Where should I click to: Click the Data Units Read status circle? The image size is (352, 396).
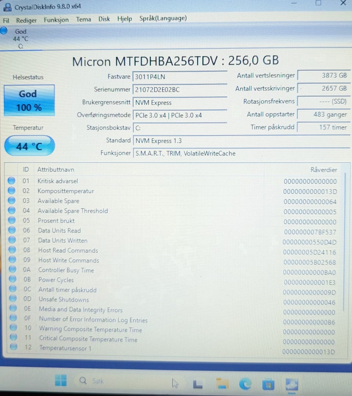tap(12, 230)
